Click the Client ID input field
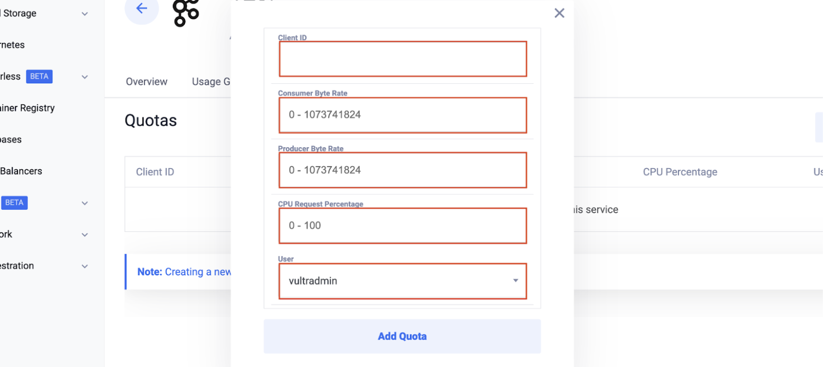Screen dimensions: 825x367 coord(402,59)
